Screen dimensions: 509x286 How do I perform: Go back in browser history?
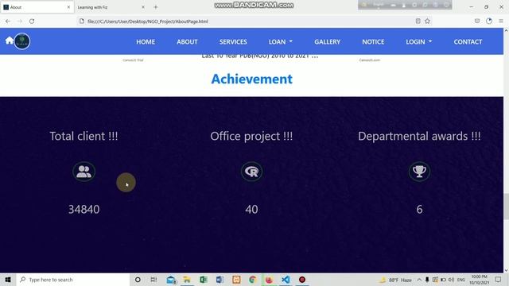point(8,21)
